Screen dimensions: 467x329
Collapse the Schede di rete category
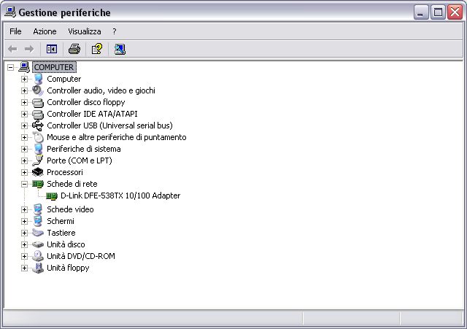point(24,184)
